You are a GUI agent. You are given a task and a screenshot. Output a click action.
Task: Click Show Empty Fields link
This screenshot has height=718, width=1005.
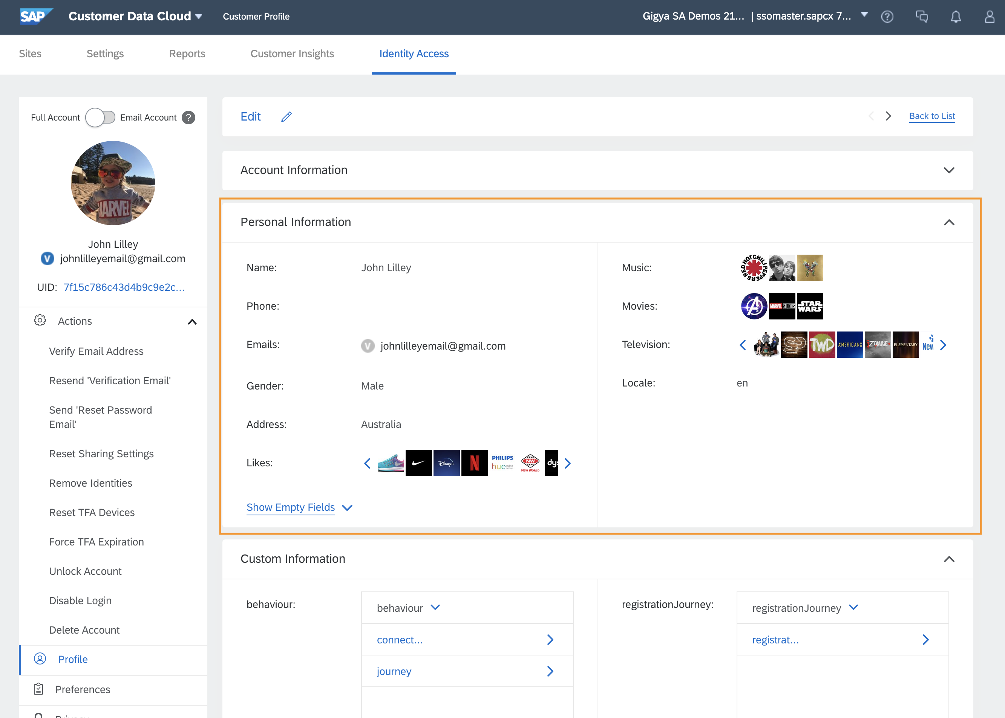click(291, 507)
